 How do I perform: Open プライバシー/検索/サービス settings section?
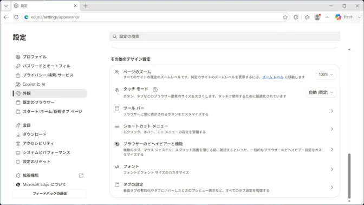[50, 75]
